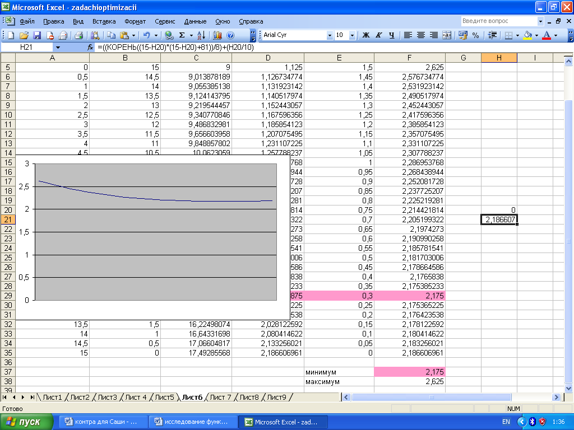Click the Sort Ascending icon
This screenshot has width=574, height=430.
(x=202, y=35)
